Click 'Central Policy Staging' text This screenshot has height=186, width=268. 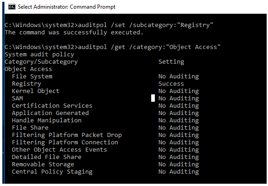tap(52, 172)
